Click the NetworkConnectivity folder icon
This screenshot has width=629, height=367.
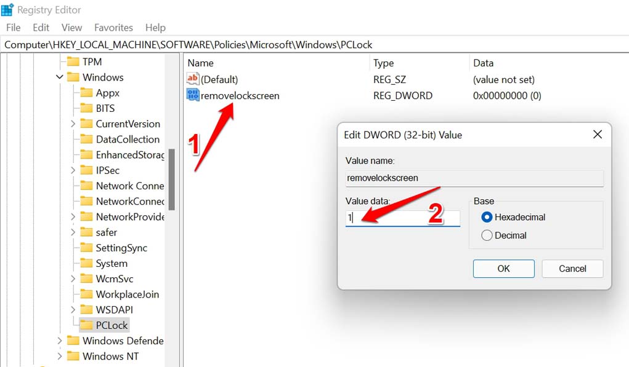pos(86,201)
